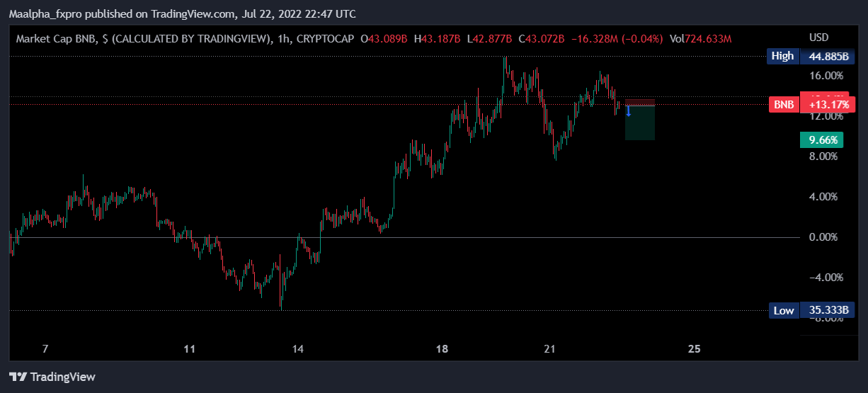
Task: Click date label 25 on time axis
Action: 695,349
